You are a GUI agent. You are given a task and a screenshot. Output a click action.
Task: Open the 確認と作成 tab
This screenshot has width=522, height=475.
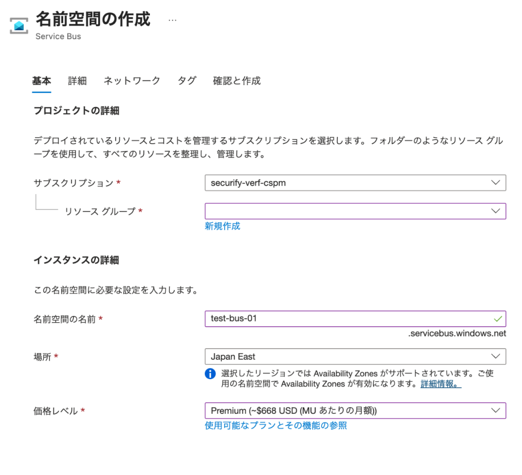tap(237, 81)
